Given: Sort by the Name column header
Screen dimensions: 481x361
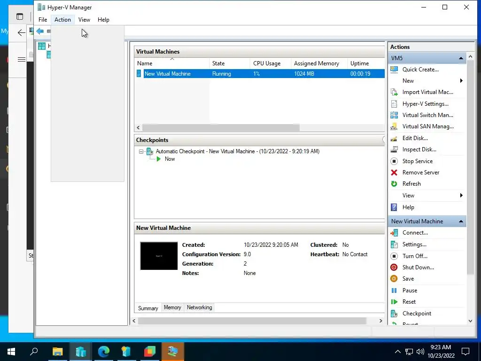Looking at the screenshot, I should tap(172, 63).
